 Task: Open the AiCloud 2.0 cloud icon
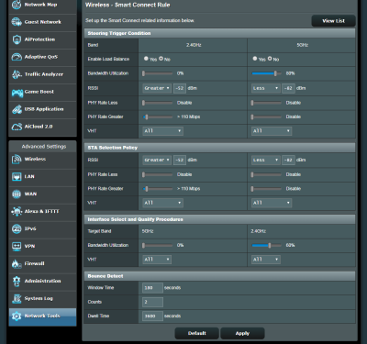[17, 127]
